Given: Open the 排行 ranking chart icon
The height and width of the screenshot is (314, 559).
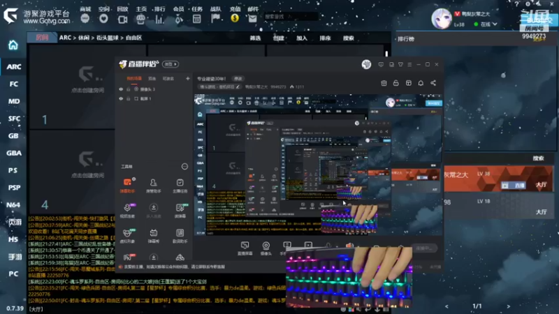Looking at the screenshot, I should (159, 19).
